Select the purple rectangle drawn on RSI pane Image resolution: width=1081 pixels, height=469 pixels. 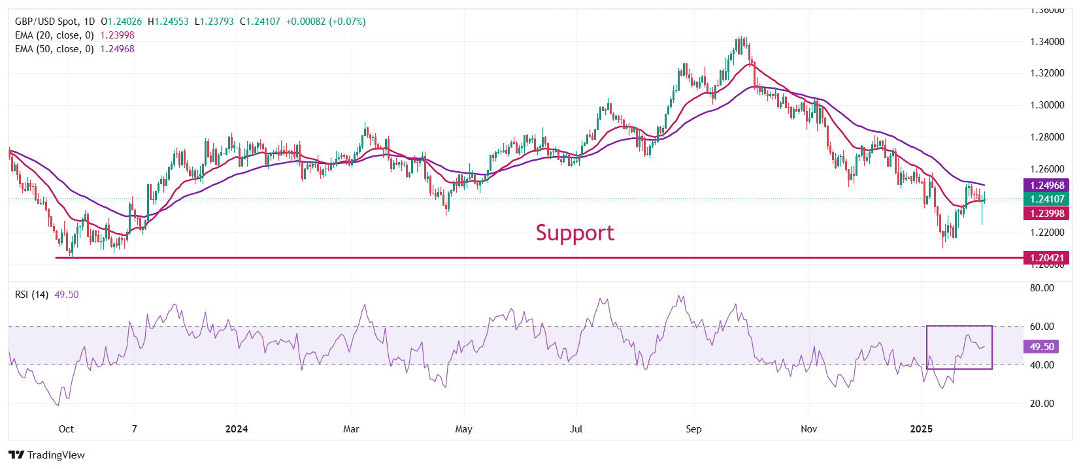point(959,326)
